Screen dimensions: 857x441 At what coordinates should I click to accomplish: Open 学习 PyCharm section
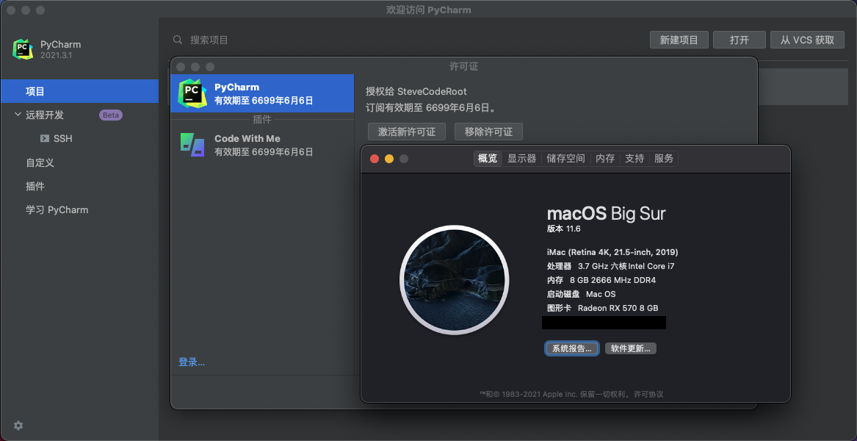tap(57, 209)
